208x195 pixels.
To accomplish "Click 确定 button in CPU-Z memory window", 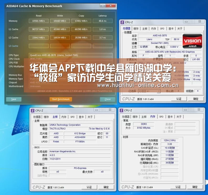I will [195, 187].
